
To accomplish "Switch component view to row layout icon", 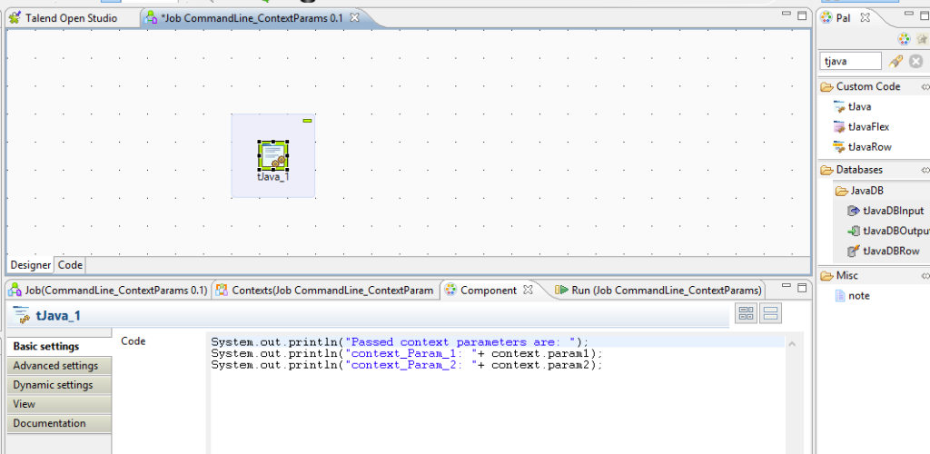I will click(770, 313).
